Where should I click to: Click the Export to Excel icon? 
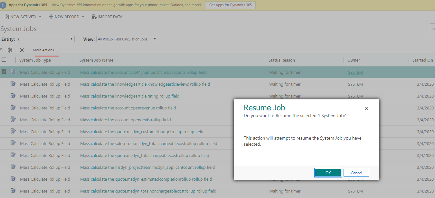pos(10,50)
